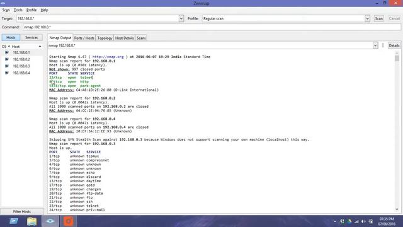Open the Target dropdown list

coord(181,18)
